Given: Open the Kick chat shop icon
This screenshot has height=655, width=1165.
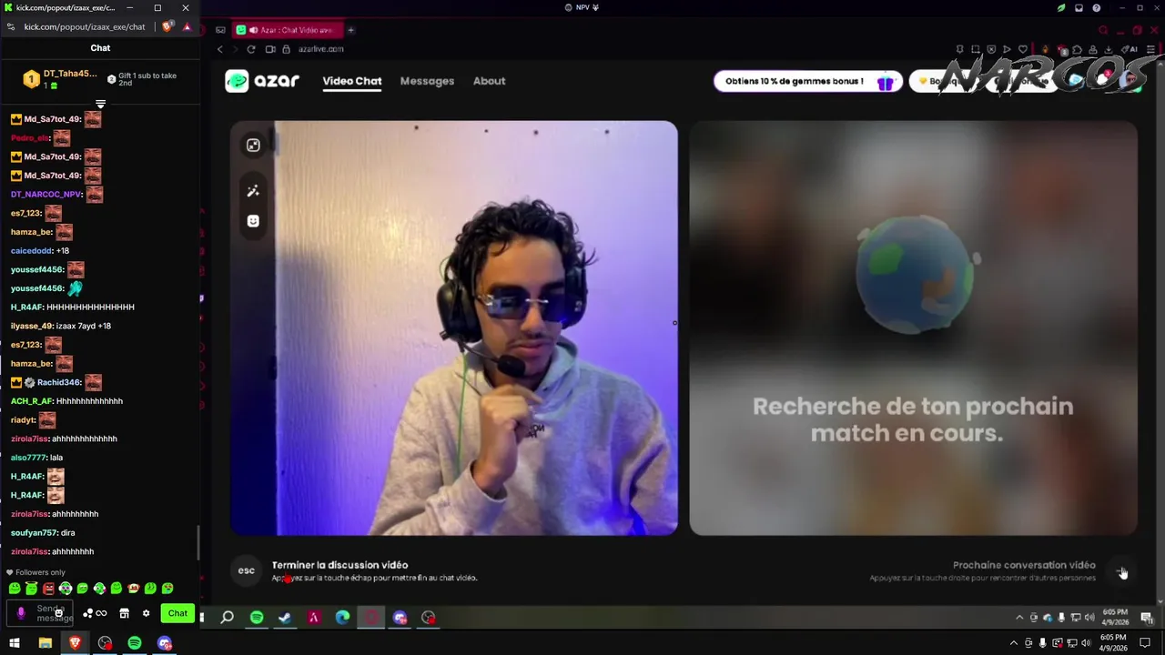Looking at the screenshot, I should click(x=124, y=613).
